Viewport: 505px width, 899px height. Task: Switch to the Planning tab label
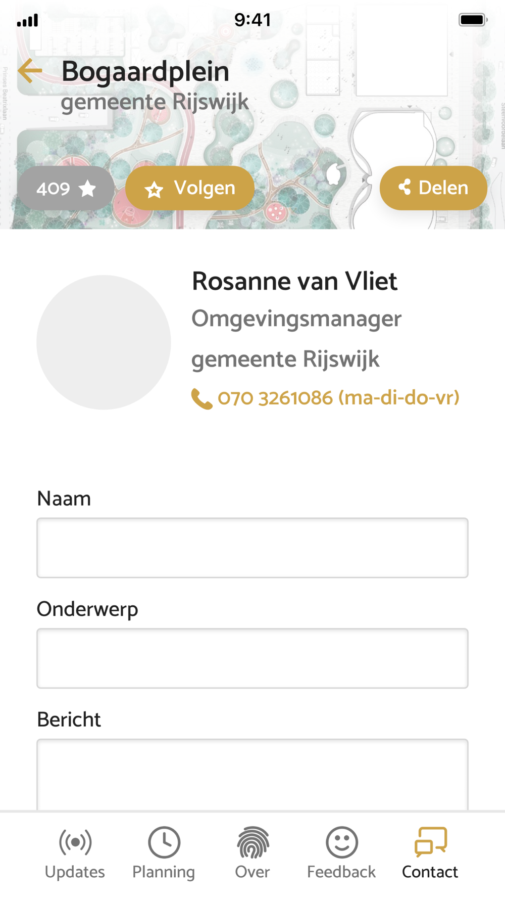click(x=164, y=872)
